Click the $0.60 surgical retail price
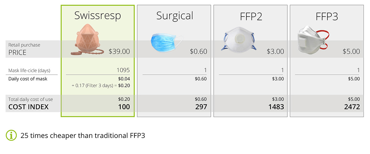 point(198,52)
